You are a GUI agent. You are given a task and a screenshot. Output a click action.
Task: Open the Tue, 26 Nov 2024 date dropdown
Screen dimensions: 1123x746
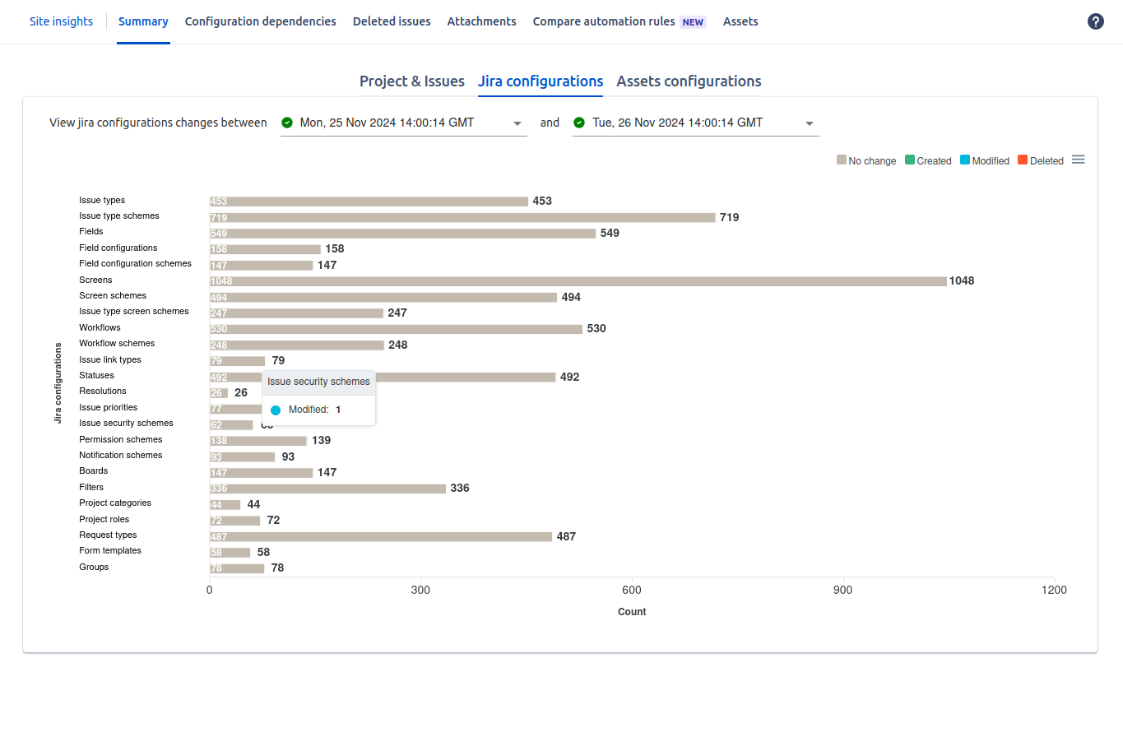pos(696,123)
